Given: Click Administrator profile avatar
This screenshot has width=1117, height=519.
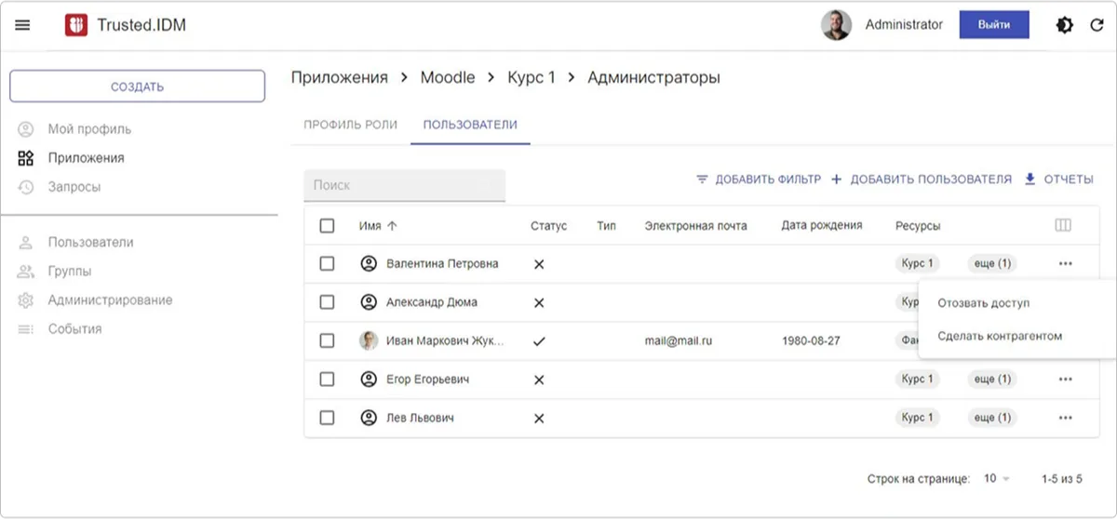Looking at the screenshot, I should 836,25.
